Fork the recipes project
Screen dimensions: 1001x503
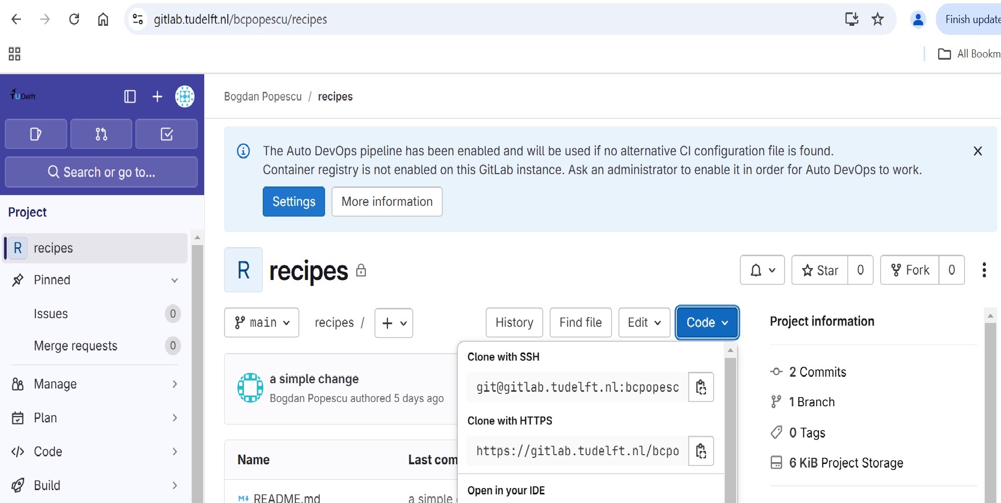(910, 270)
